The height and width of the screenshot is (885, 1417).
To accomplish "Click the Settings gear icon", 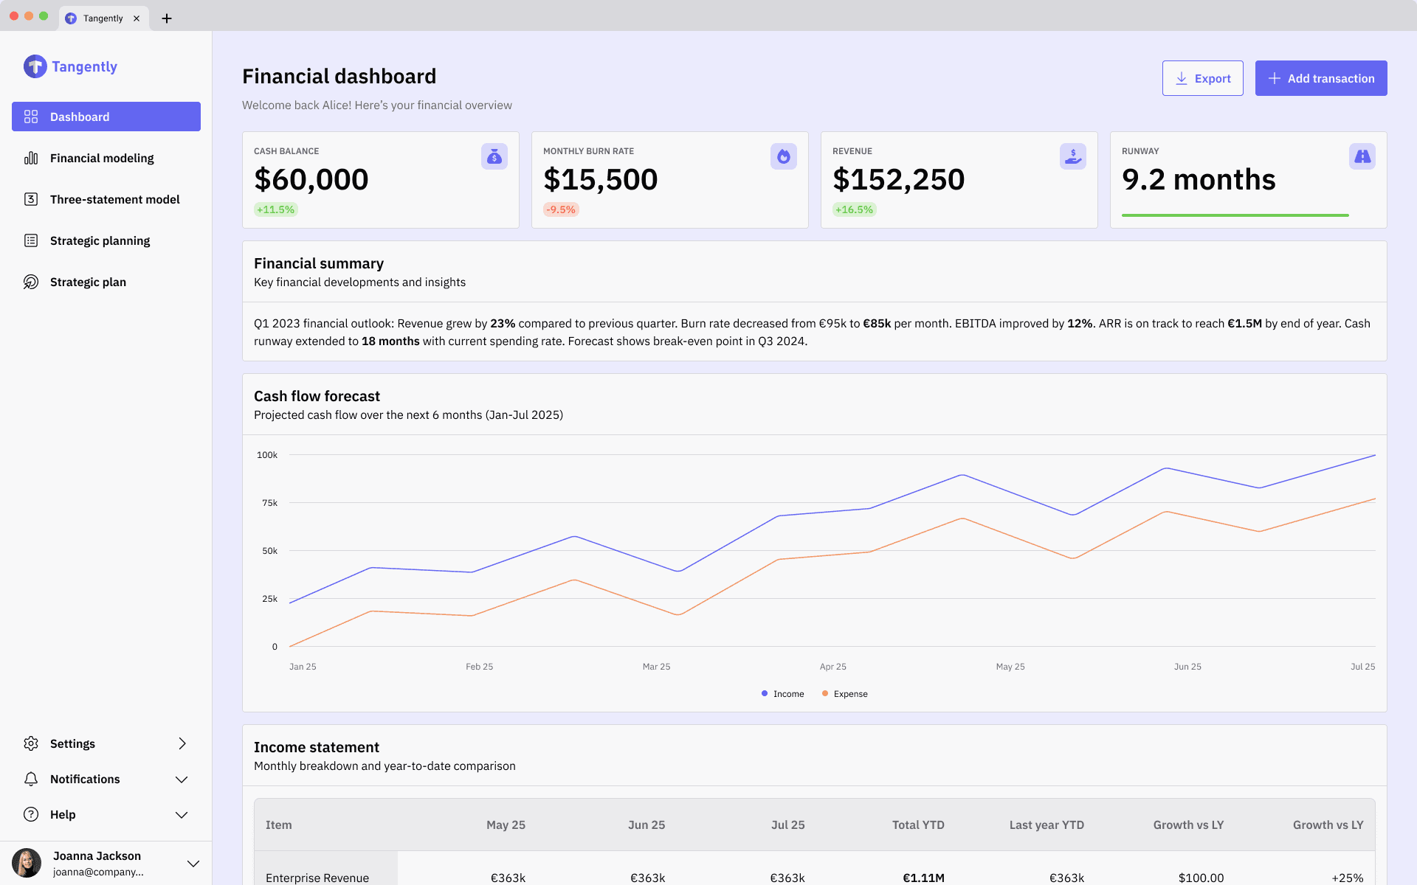I will click(x=31, y=743).
